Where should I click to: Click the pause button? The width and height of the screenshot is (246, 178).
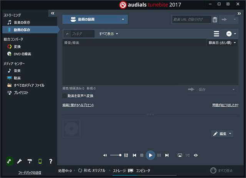point(159,155)
